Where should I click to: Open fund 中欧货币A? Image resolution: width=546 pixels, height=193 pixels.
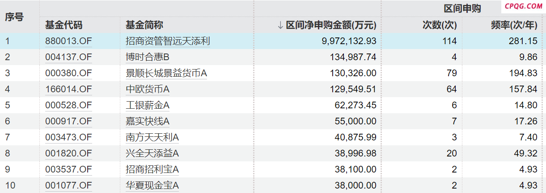coord(148,89)
